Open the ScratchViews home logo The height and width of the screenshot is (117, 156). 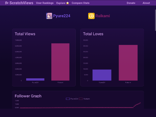coord(19,3)
